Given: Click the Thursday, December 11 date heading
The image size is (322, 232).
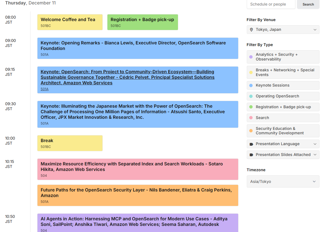Looking at the screenshot, I should [30, 3].
